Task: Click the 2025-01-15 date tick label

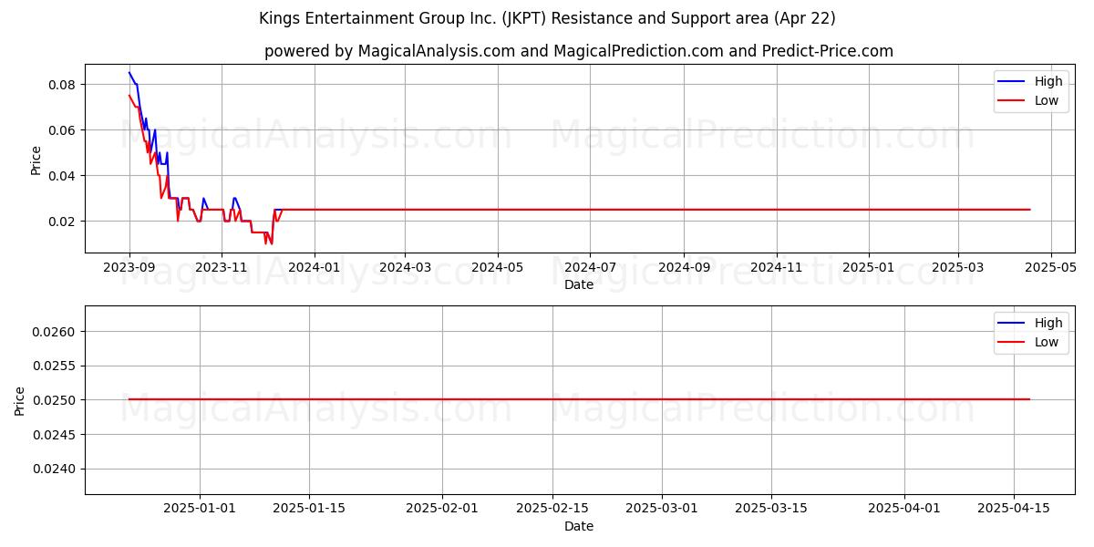Action: (308, 509)
